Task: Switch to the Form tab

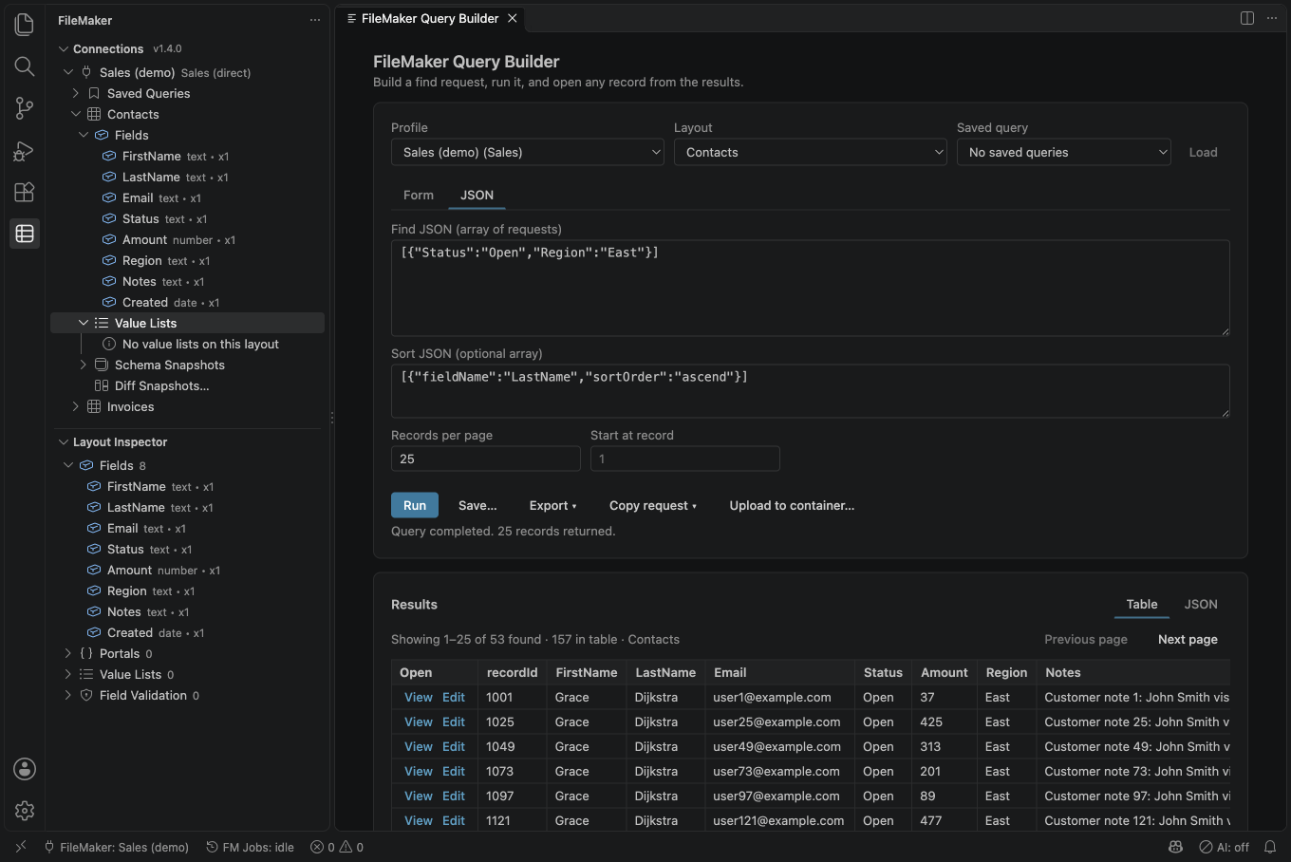Action: [x=419, y=195]
